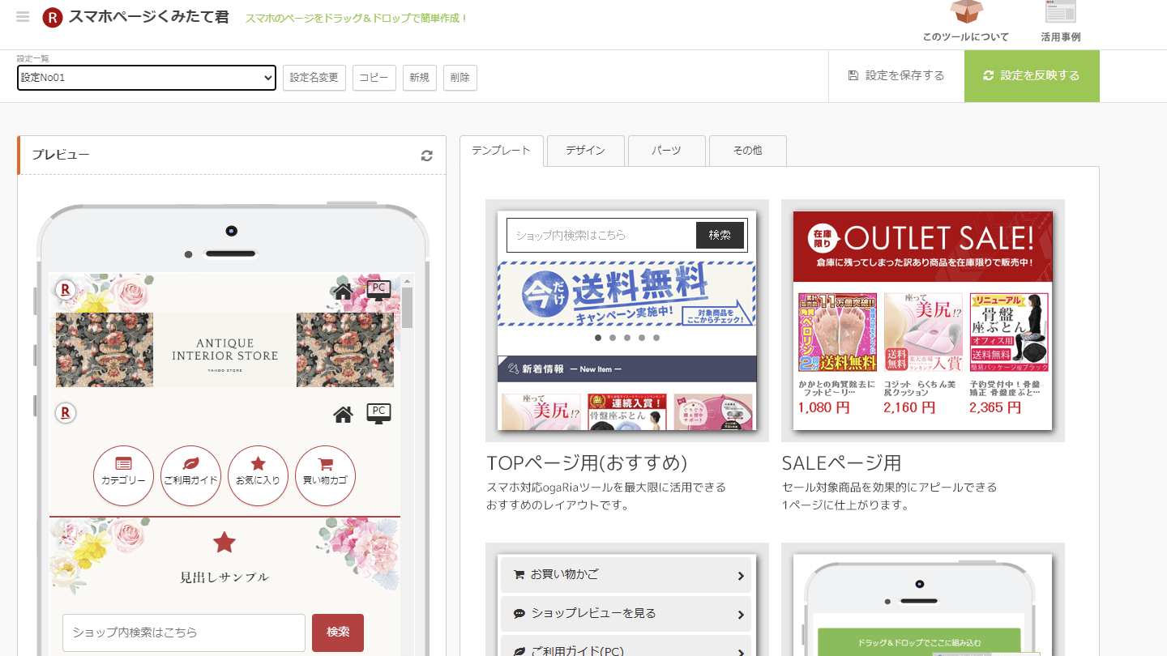This screenshot has width=1167, height=656.
Task: Click the PC monitor icon in the preview's second header bar
Action: coord(378,413)
